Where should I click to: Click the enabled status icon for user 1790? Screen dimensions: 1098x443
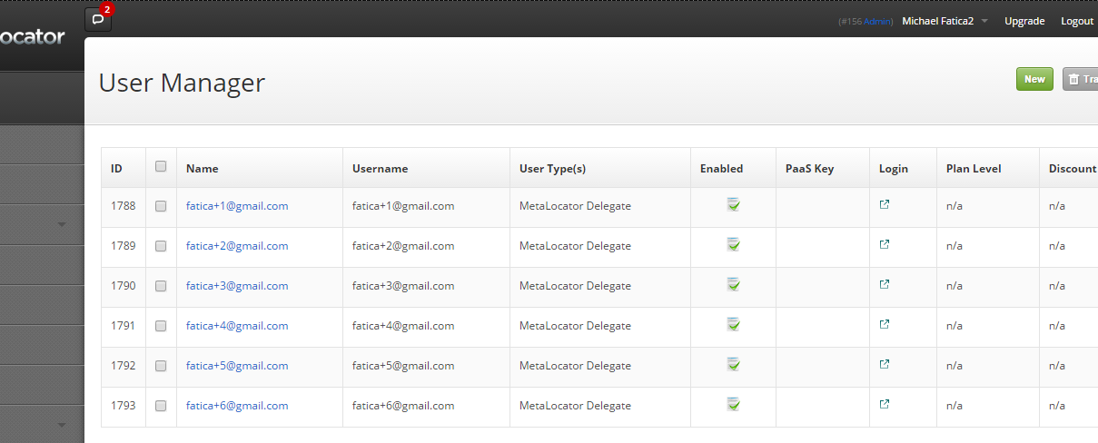[734, 285]
